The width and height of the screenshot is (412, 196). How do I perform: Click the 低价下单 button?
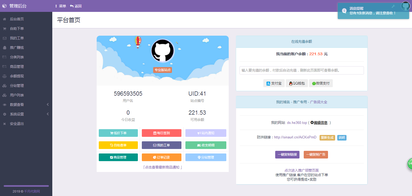click(x=118, y=133)
